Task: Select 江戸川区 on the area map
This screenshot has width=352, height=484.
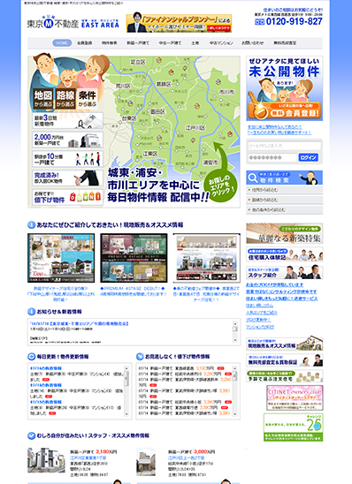Action: [195, 128]
